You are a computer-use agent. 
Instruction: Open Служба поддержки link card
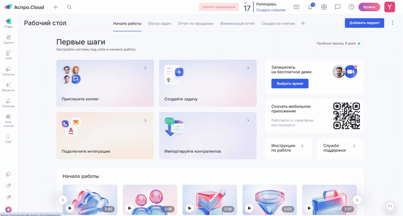(x=340, y=148)
